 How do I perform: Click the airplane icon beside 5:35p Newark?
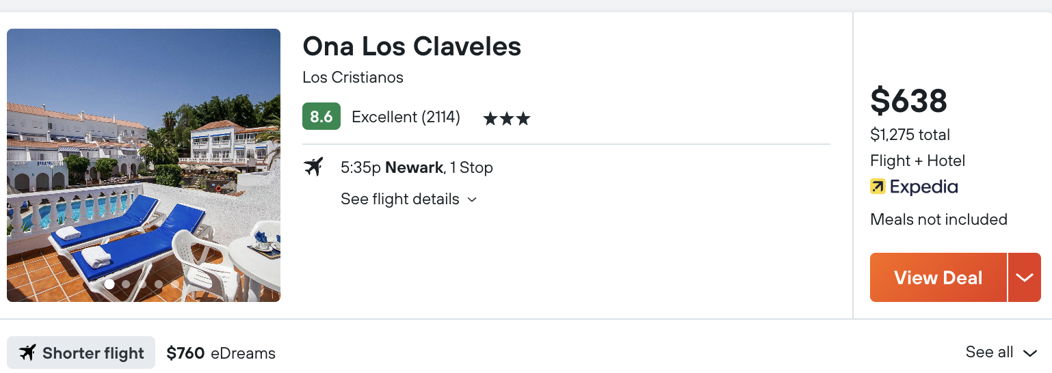point(313,167)
